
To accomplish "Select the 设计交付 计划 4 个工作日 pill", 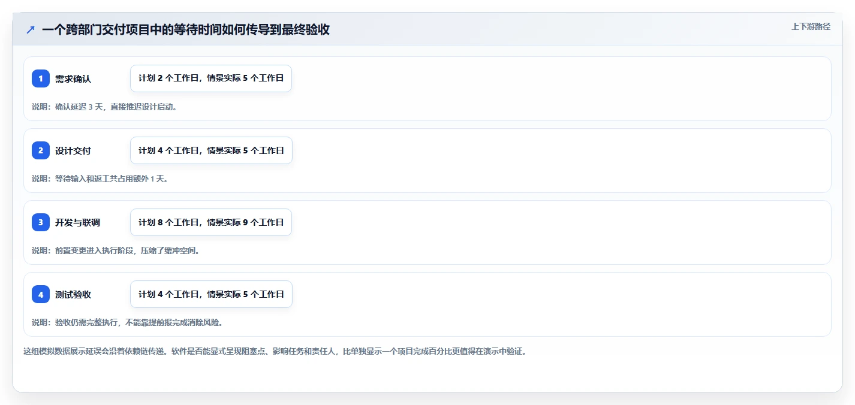I will pos(211,150).
